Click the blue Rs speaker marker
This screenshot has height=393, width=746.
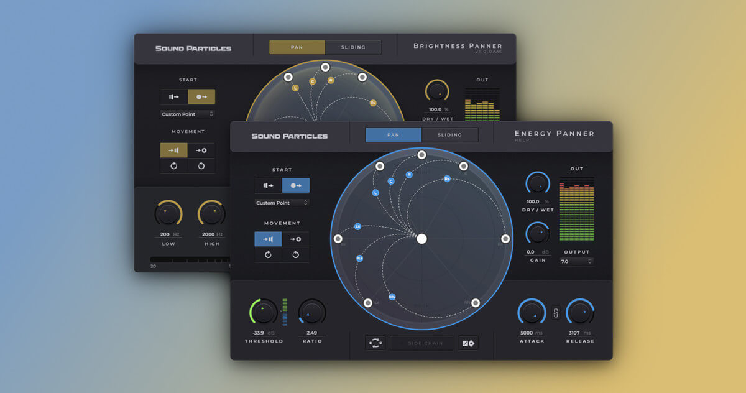pyautogui.click(x=447, y=179)
